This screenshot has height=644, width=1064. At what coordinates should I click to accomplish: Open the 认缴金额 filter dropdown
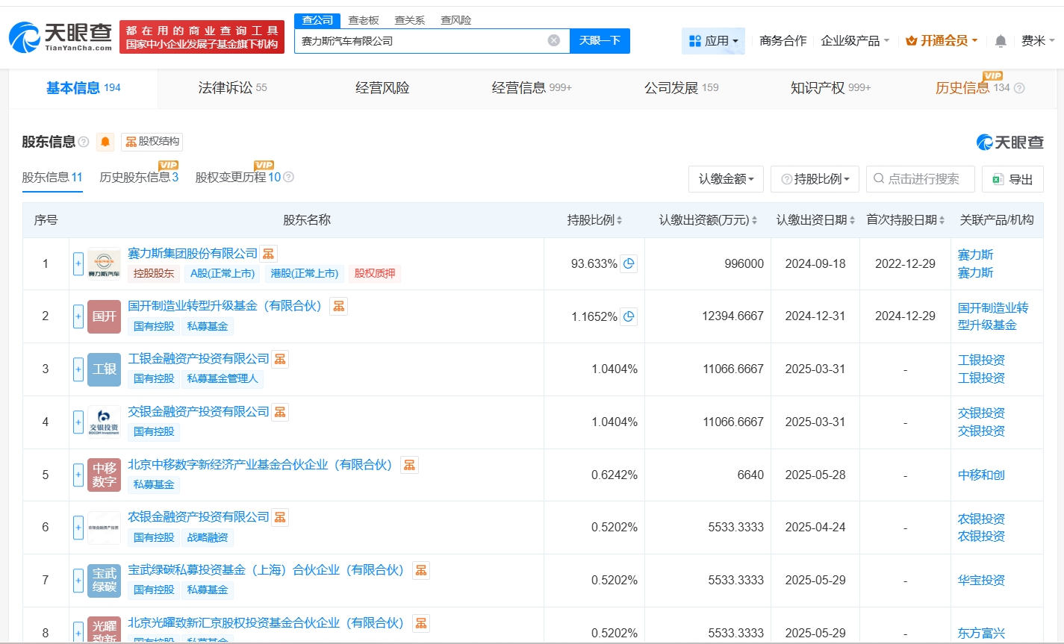(726, 179)
